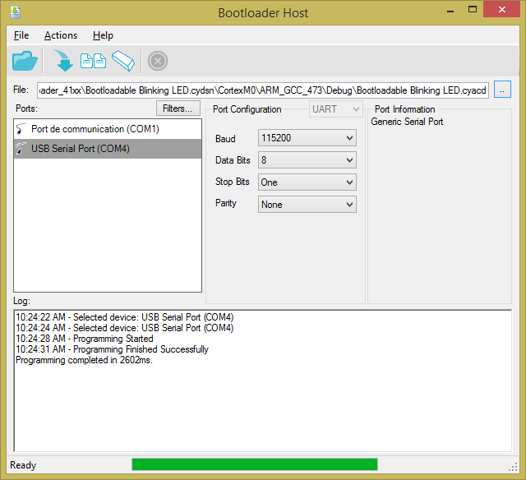Open the Help menu
Viewport: 526px width, 480px height.
click(103, 35)
